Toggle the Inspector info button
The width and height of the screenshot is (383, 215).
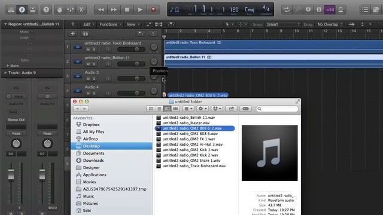[x=22, y=10]
